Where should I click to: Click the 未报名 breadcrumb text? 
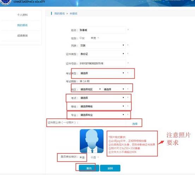[x=73, y=13]
